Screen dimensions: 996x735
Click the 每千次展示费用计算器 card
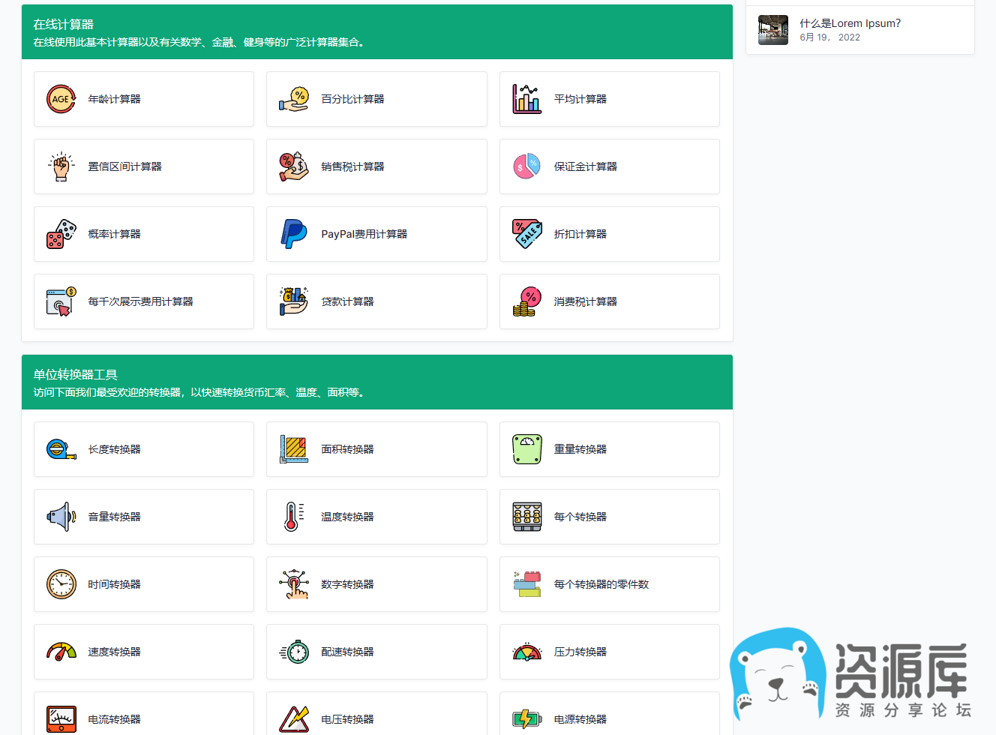pos(144,301)
